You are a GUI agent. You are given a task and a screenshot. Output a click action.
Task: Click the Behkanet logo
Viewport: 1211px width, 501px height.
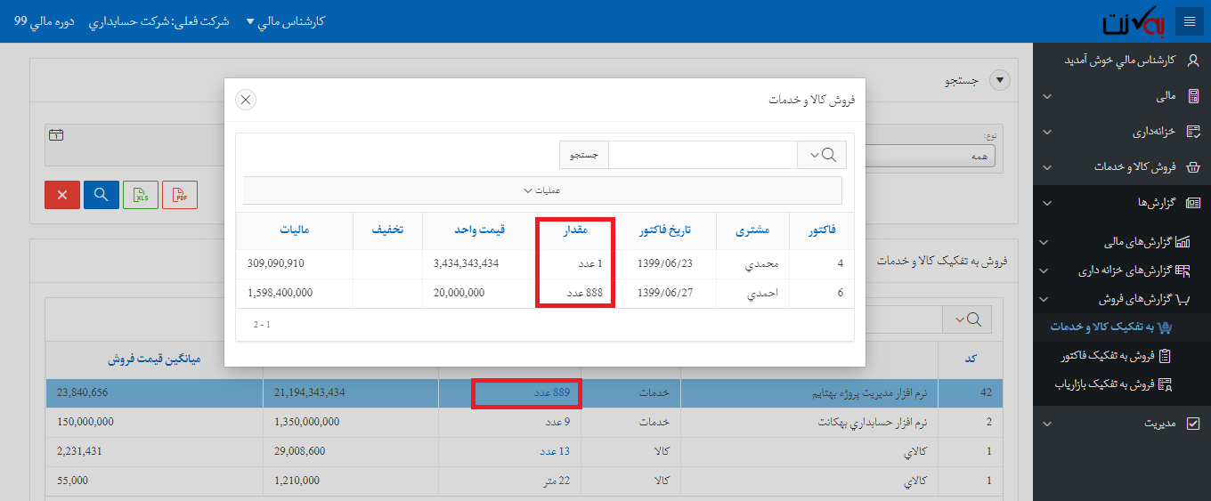pyautogui.click(x=1133, y=22)
